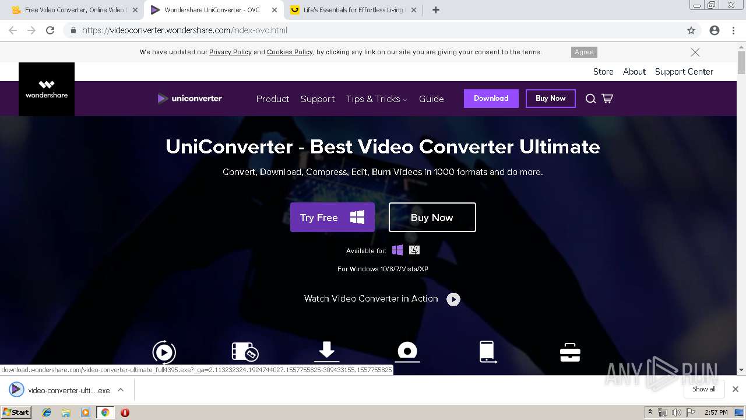Image resolution: width=746 pixels, height=420 pixels.
Task: Open the Chrome profile account icon
Action: click(x=715, y=30)
